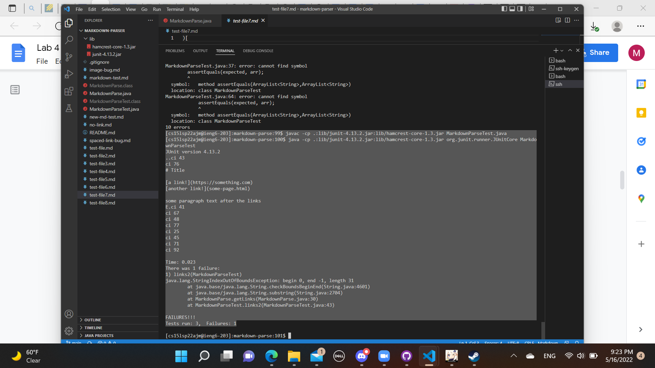The height and width of the screenshot is (368, 655).
Task: Open Source Control view
Action: 69,57
